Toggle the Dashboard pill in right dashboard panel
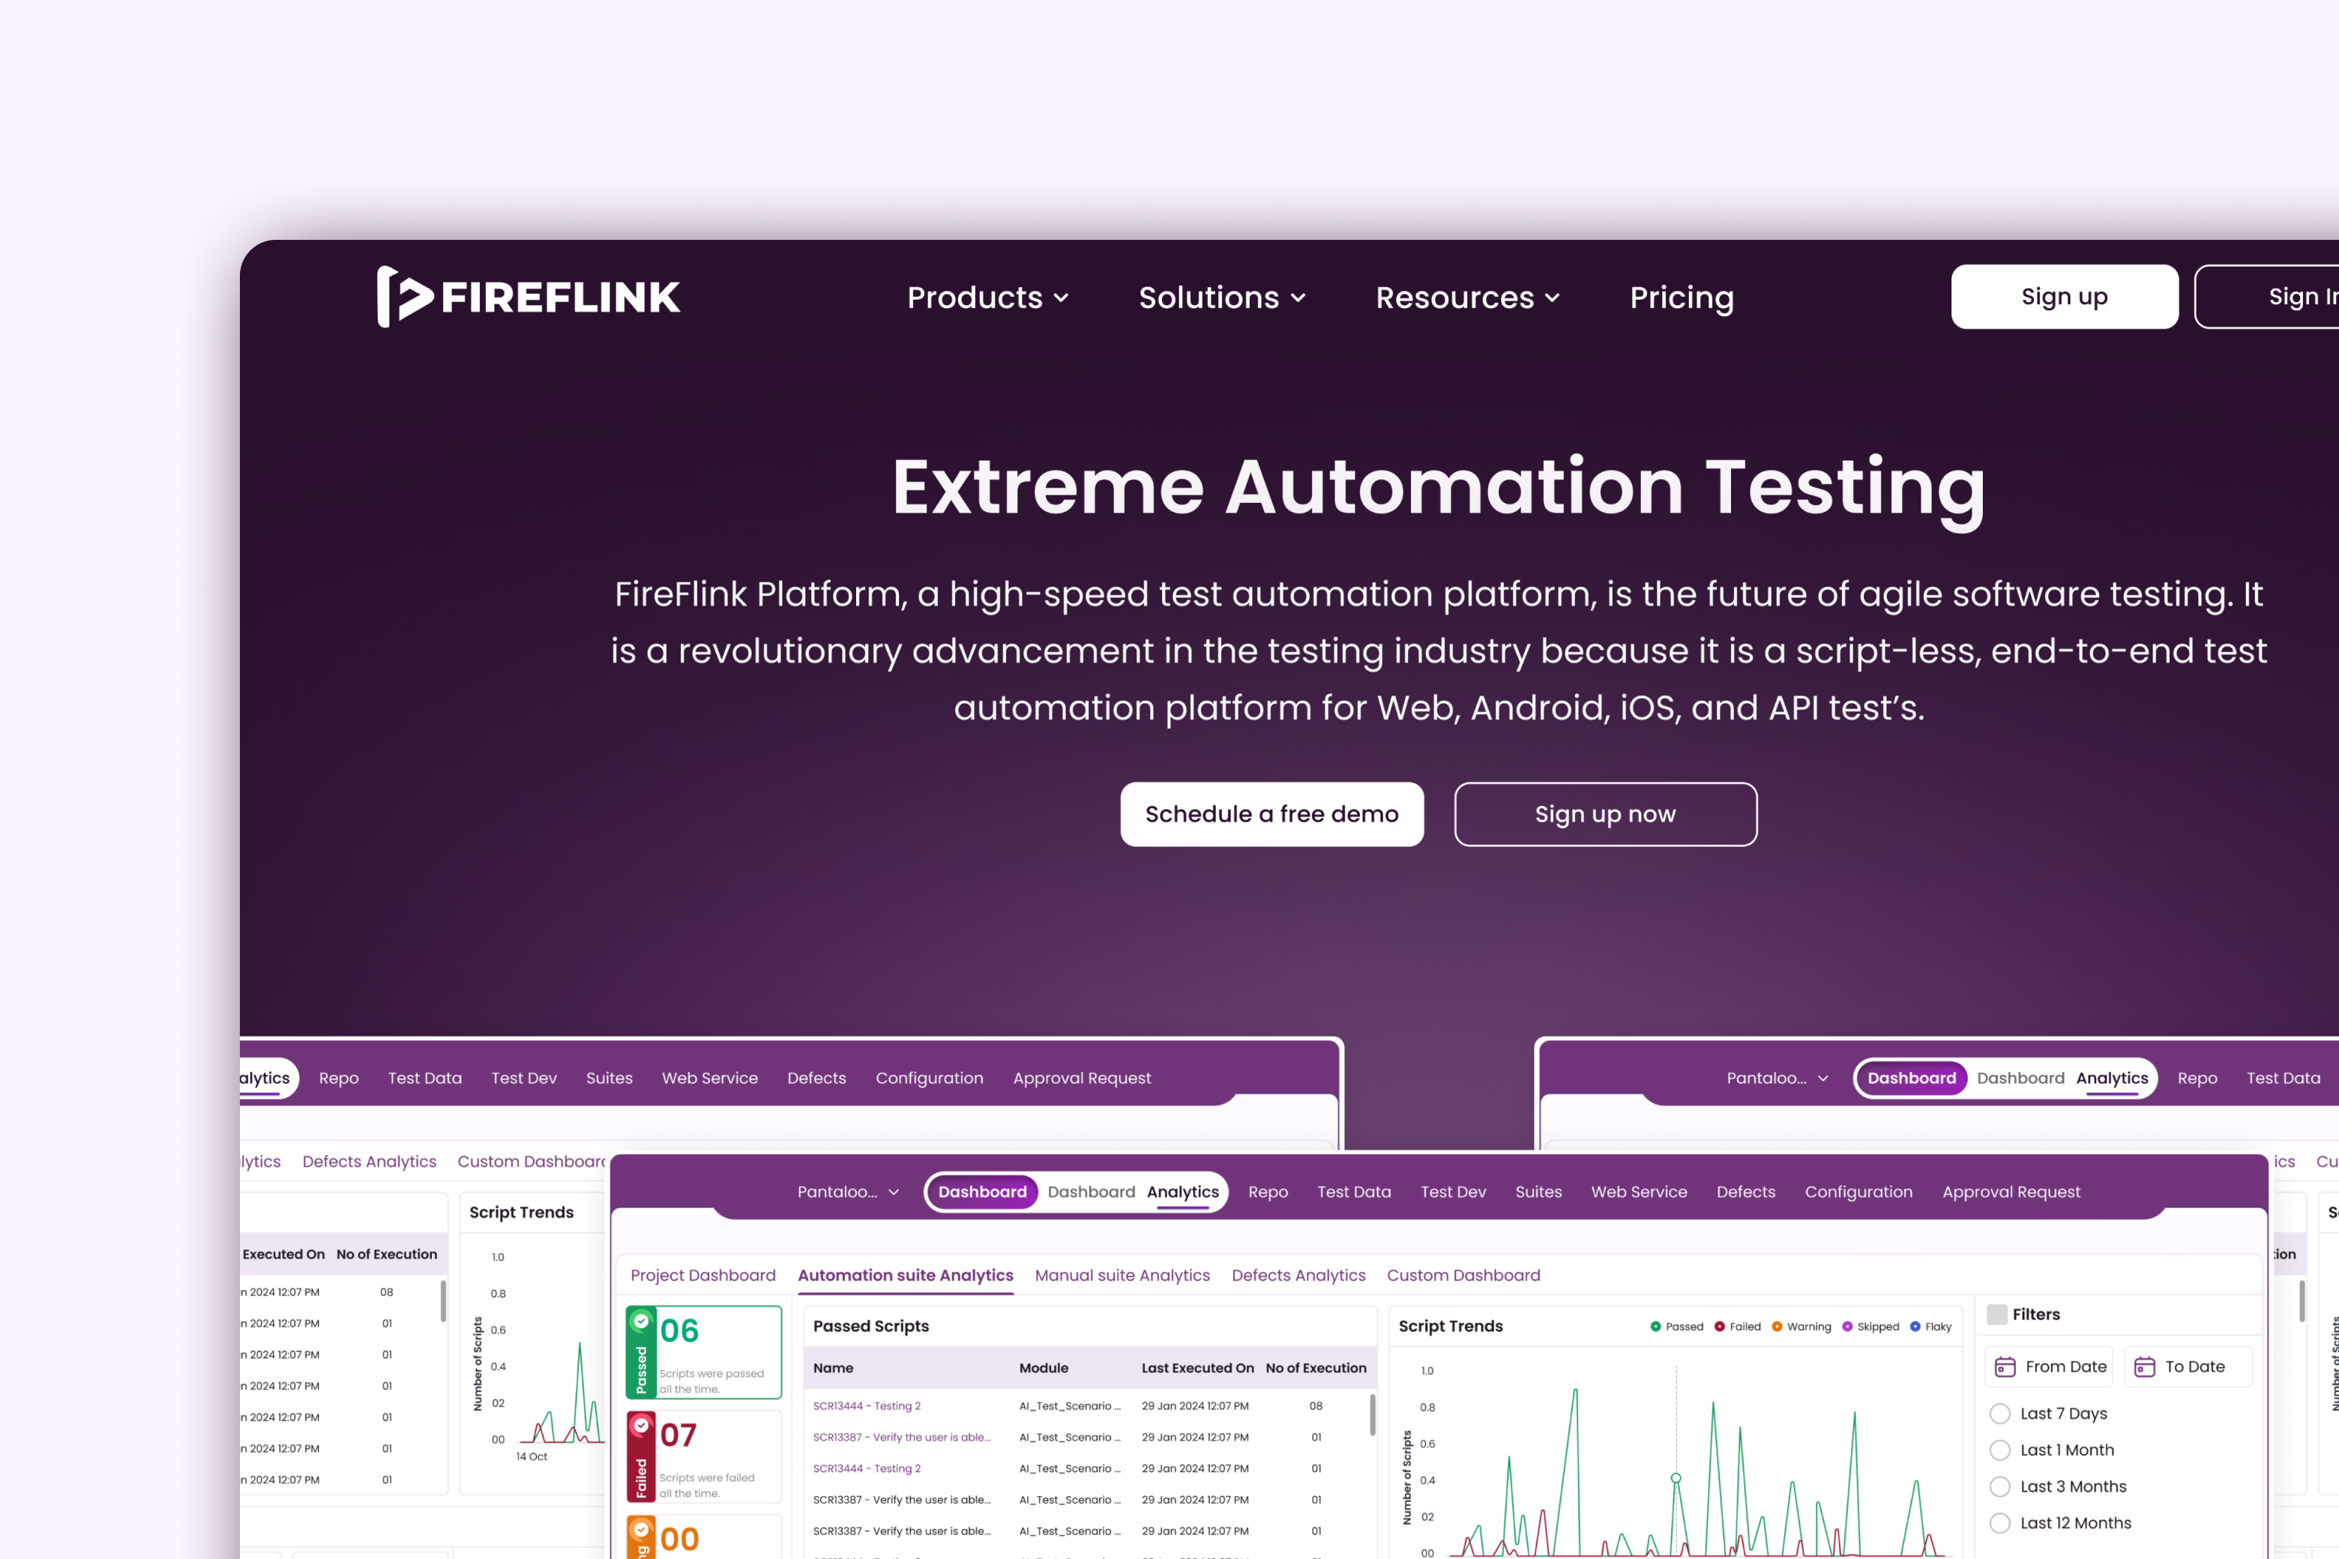Image resolution: width=2339 pixels, height=1559 pixels. click(x=1912, y=1078)
